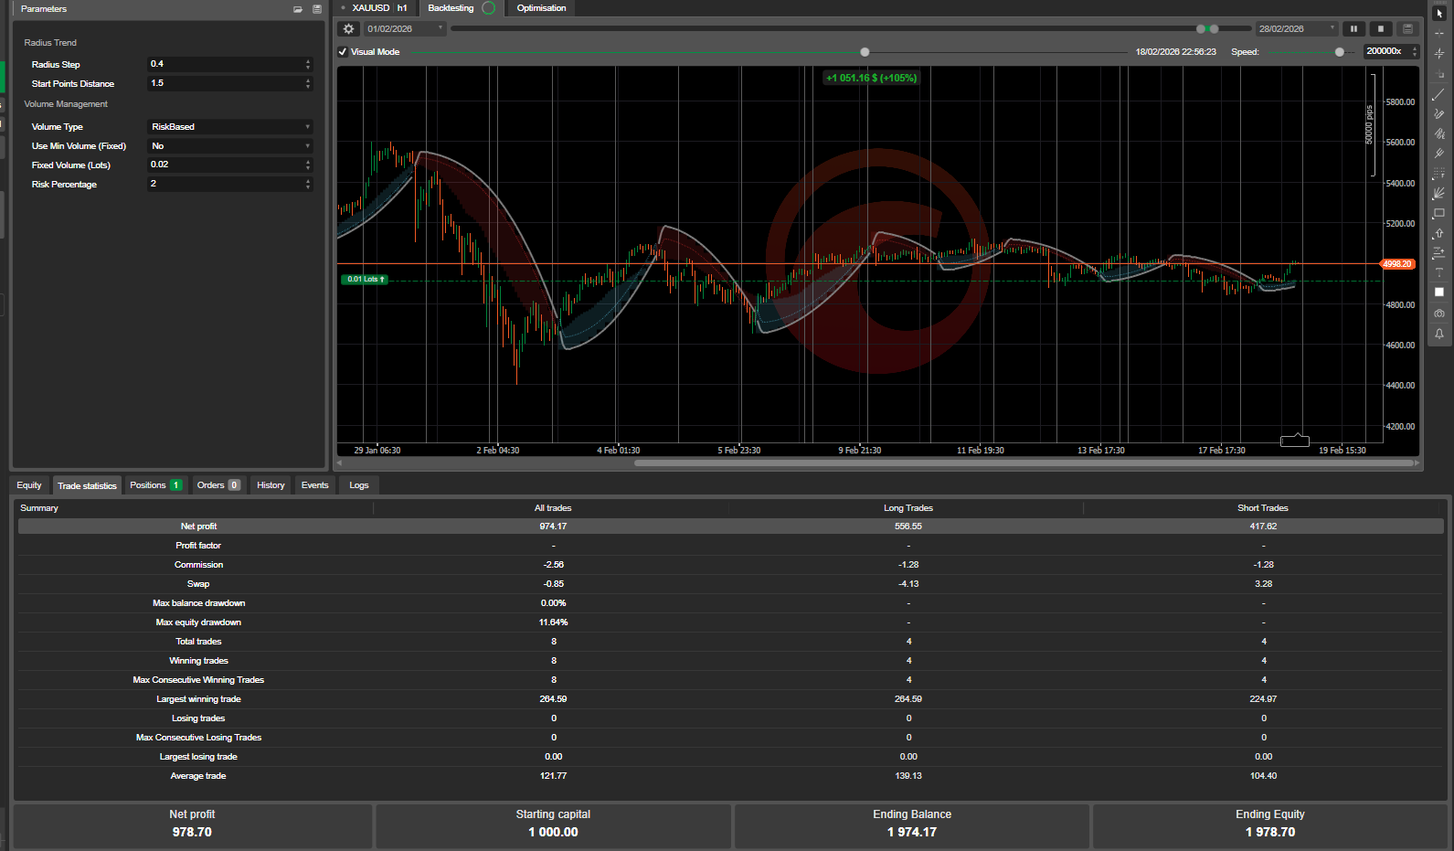Select the freehand pencil drawing tool
This screenshot has width=1454, height=851.
tap(1439, 113)
